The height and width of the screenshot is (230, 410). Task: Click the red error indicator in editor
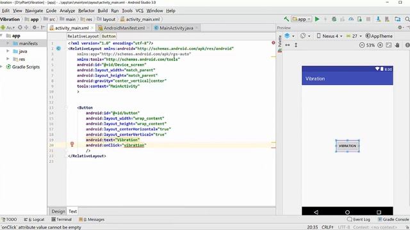(x=274, y=43)
